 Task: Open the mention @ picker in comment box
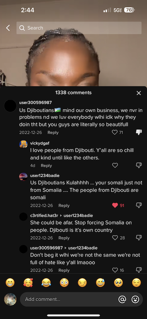point(122,299)
